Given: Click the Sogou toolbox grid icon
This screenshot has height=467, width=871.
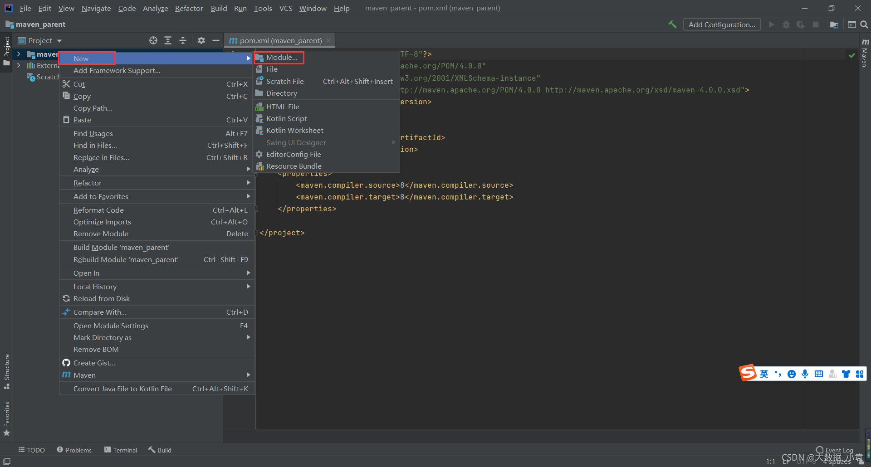Looking at the screenshot, I should point(860,374).
